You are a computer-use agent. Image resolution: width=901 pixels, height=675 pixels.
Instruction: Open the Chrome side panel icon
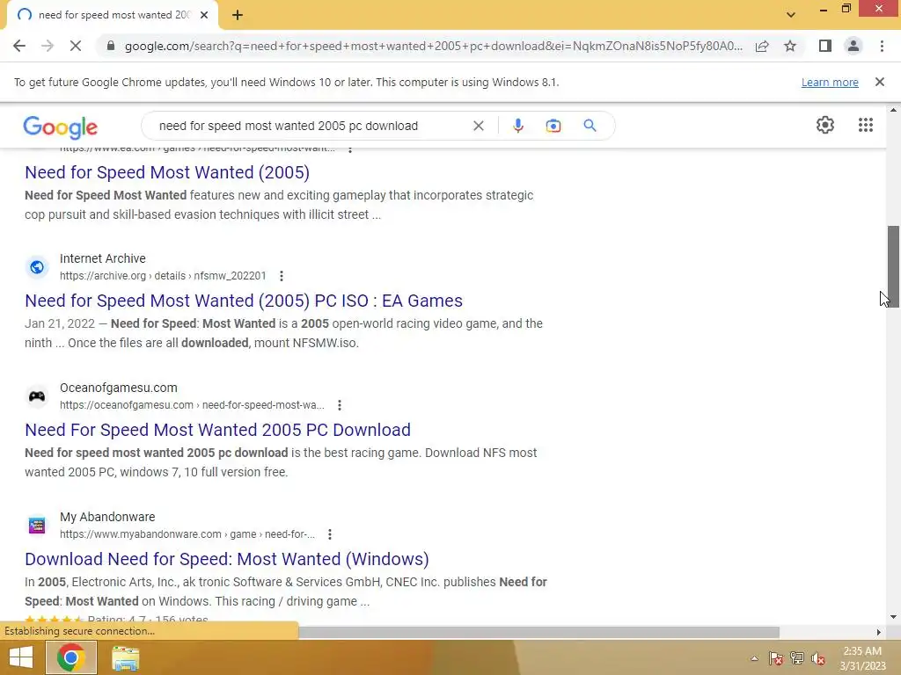click(x=825, y=46)
